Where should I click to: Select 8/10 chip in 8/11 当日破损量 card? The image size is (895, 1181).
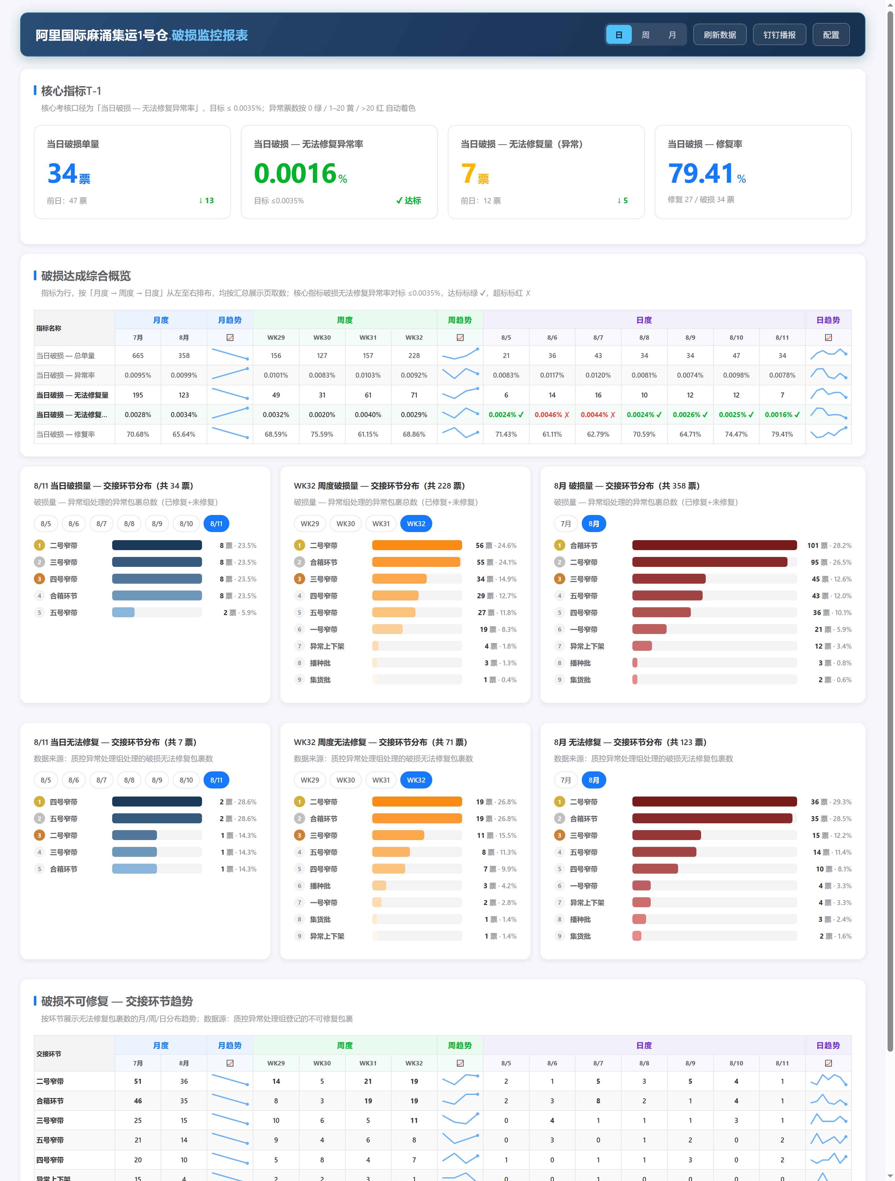pyautogui.click(x=186, y=523)
